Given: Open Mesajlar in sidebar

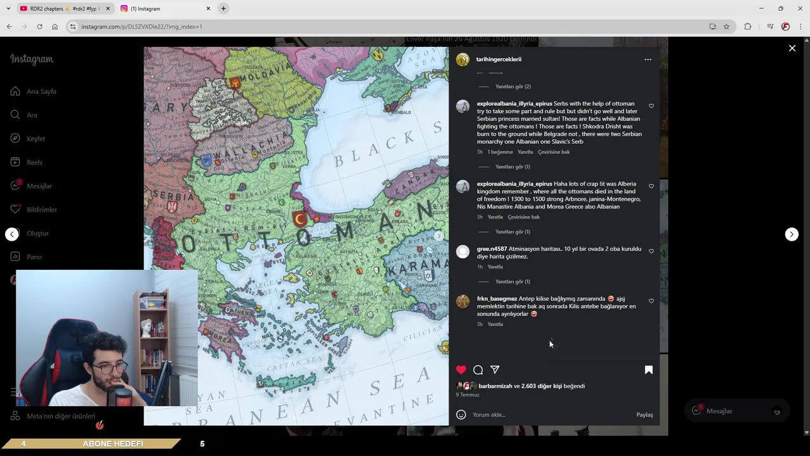Looking at the screenshot, I should coord(31,186).
